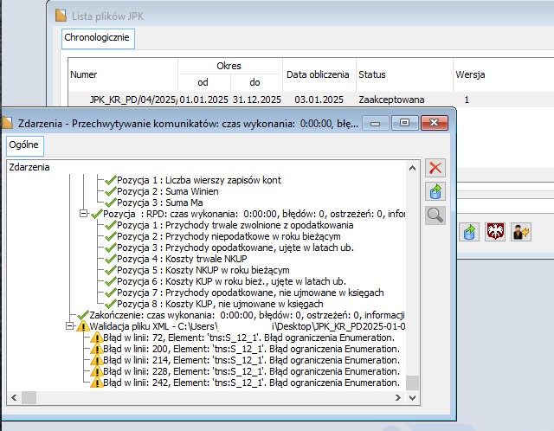Click the export events icon in Zdarzenia
Screen dimensions: 554x431
pyautogui.click(x=436, y=191)
